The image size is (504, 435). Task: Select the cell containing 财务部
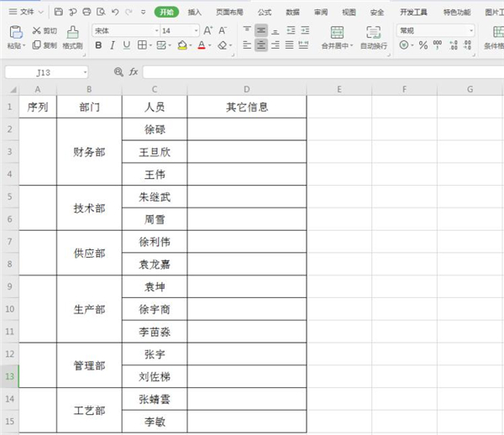pyautogui.click(x=89, y=152)
